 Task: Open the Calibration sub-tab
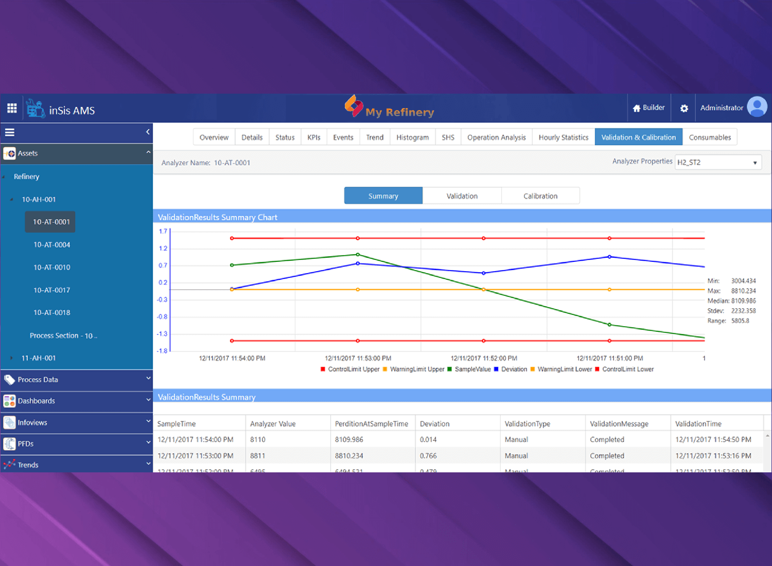540,196
